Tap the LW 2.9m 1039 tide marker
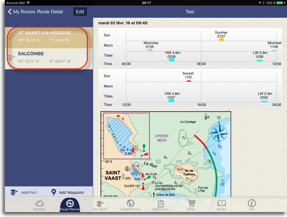The width and height of the screenshot is (287, 217). pyautogui.click(x=259, y=60)
